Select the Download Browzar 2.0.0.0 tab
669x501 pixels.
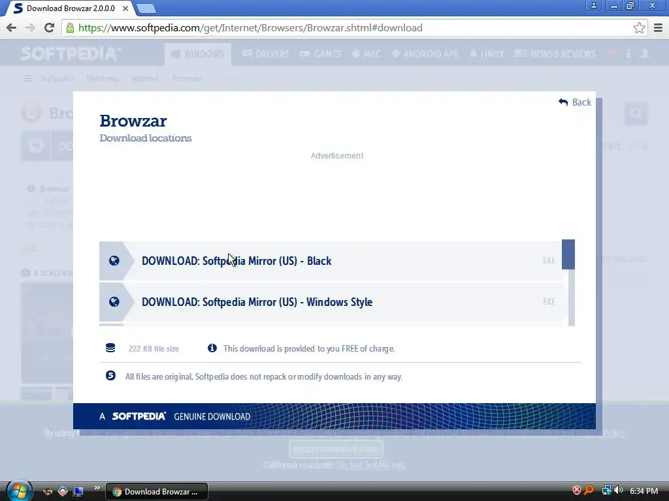point(71,8)
